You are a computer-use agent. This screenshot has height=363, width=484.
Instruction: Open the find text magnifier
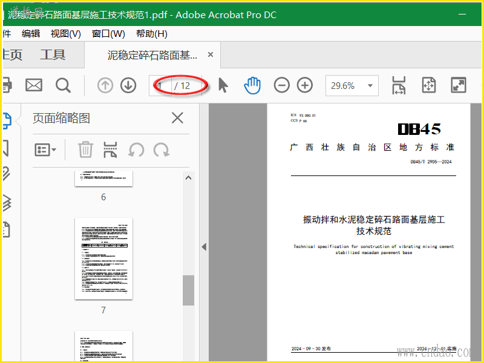63,85
